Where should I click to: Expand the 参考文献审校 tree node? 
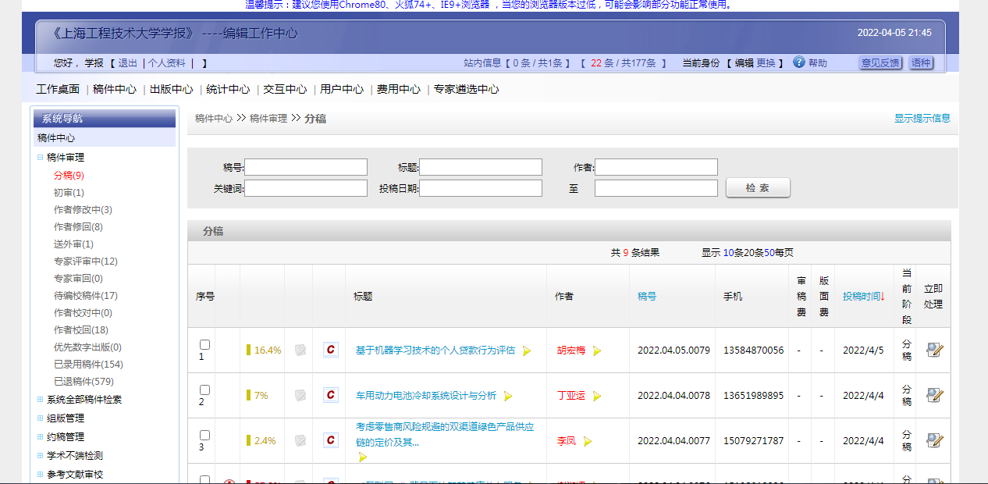click(x=41, y=475)
